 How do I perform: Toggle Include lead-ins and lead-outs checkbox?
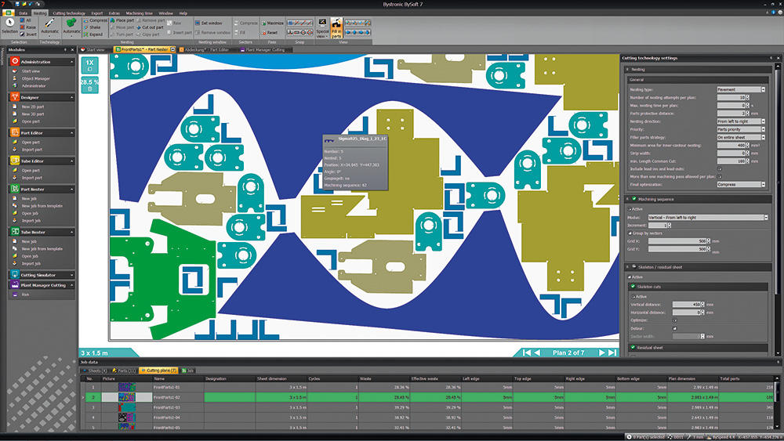[x=720, y=169]
